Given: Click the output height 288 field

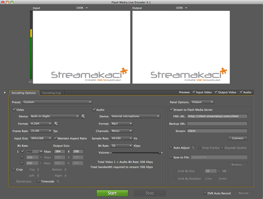Looking at the screenshot, I should 78,152.
